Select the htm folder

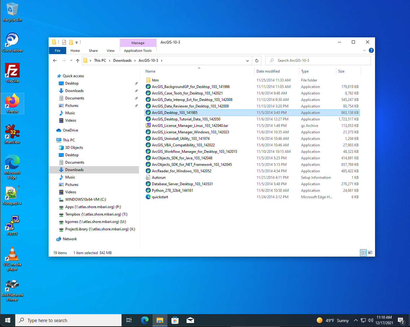click(155, 80)
